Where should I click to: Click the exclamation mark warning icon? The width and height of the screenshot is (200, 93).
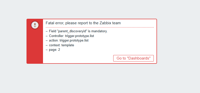pos(35,25)
